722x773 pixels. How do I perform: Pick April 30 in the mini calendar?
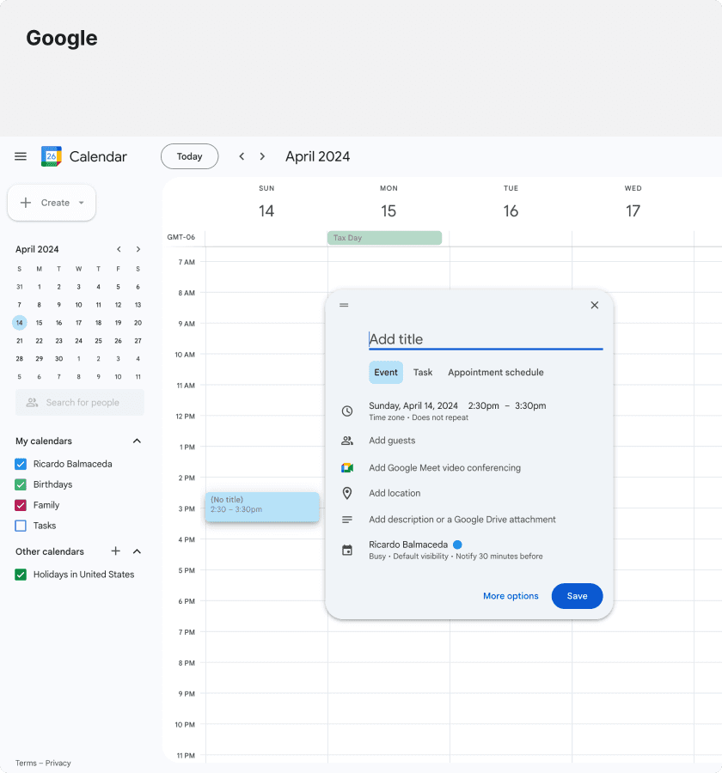58,359
